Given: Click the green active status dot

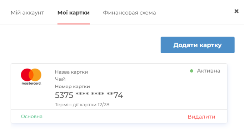Looking at the screenshot, I should (191, 71).
